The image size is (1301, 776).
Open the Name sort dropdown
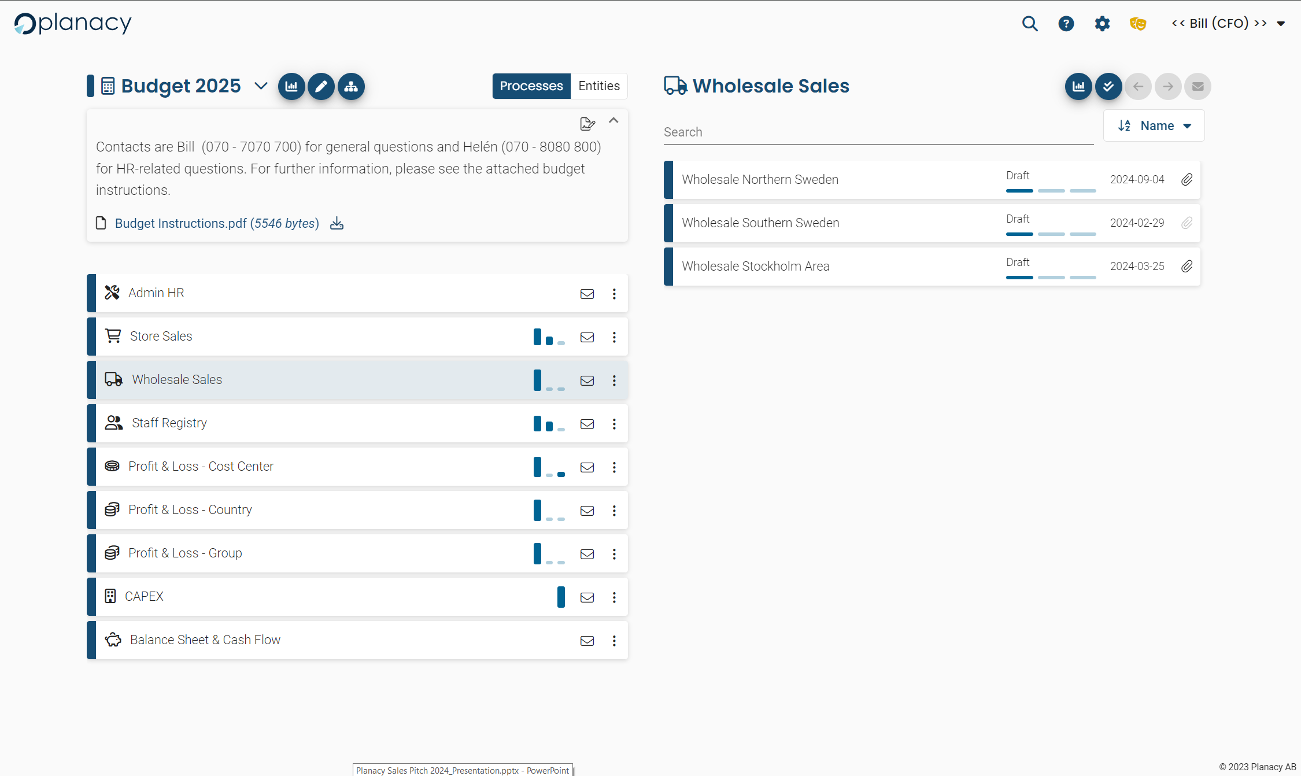click(1154, 125)
